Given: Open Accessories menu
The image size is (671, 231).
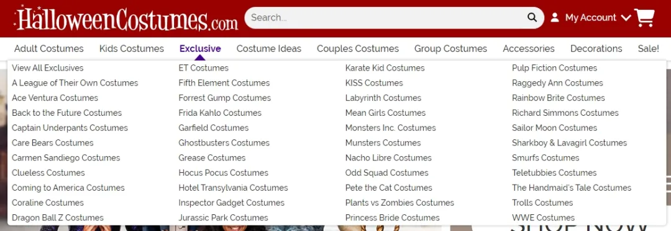Looking at the screenshot, I should coord(529,48).
